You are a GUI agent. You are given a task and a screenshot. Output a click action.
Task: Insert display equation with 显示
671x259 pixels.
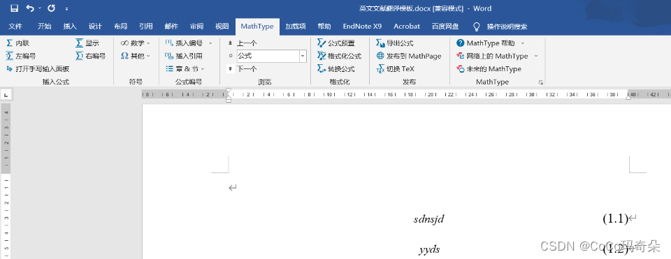(x=87, y=43)
